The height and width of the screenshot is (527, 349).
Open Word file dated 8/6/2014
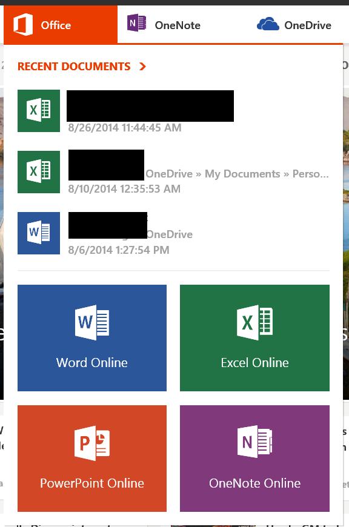coord(39,233)
